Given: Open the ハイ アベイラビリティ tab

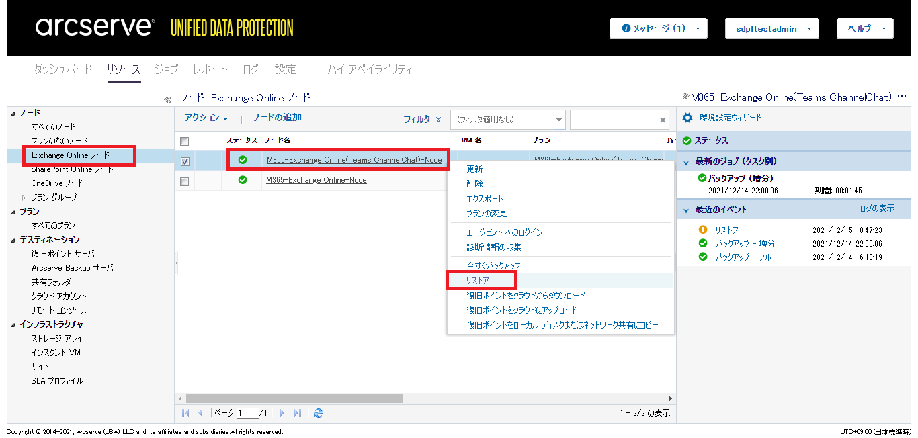Looking at the screenshot, I should click(x=370, y=69).
